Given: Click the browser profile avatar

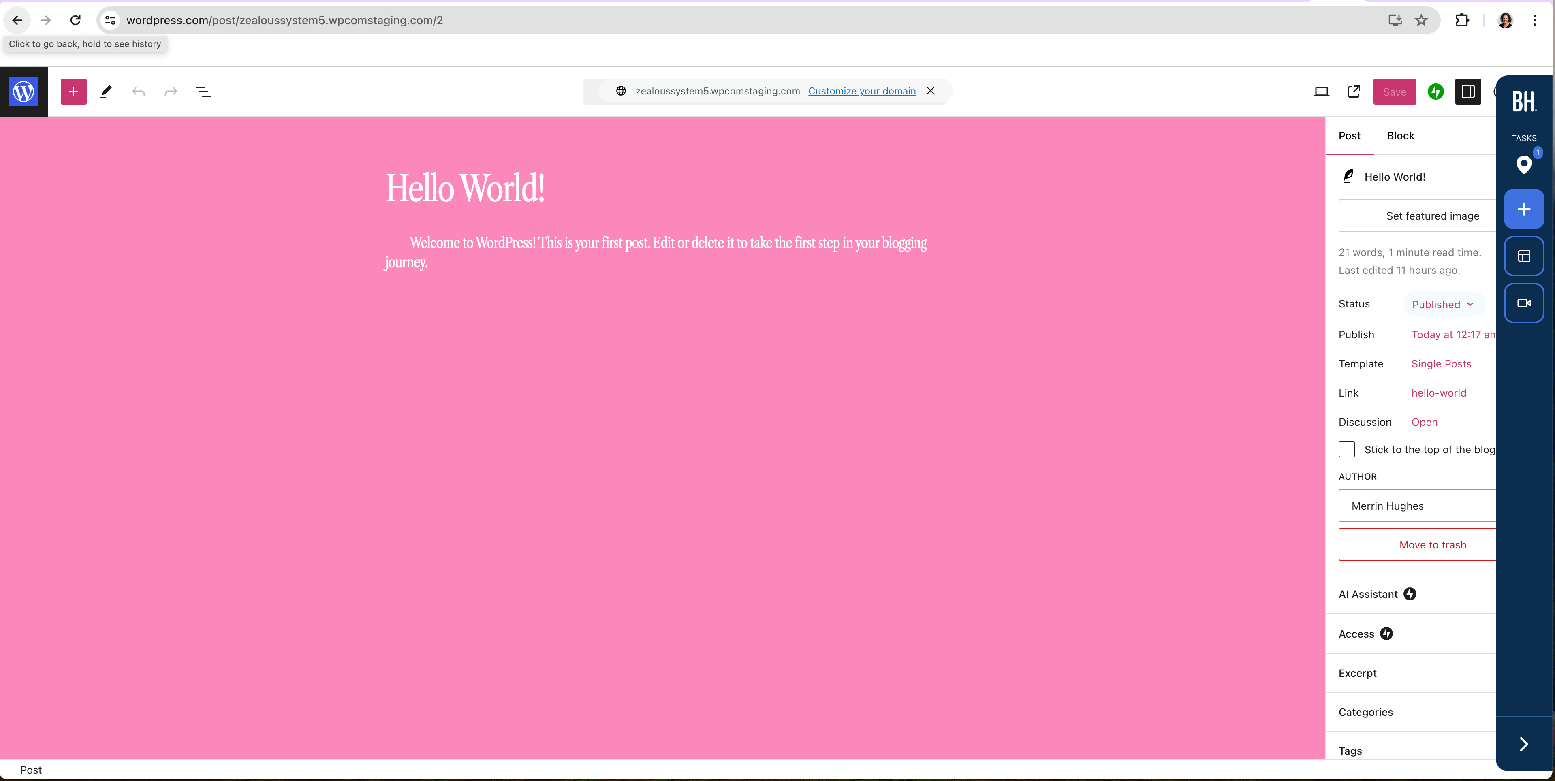Looking at the screenshot, I should click(1506, 20).
